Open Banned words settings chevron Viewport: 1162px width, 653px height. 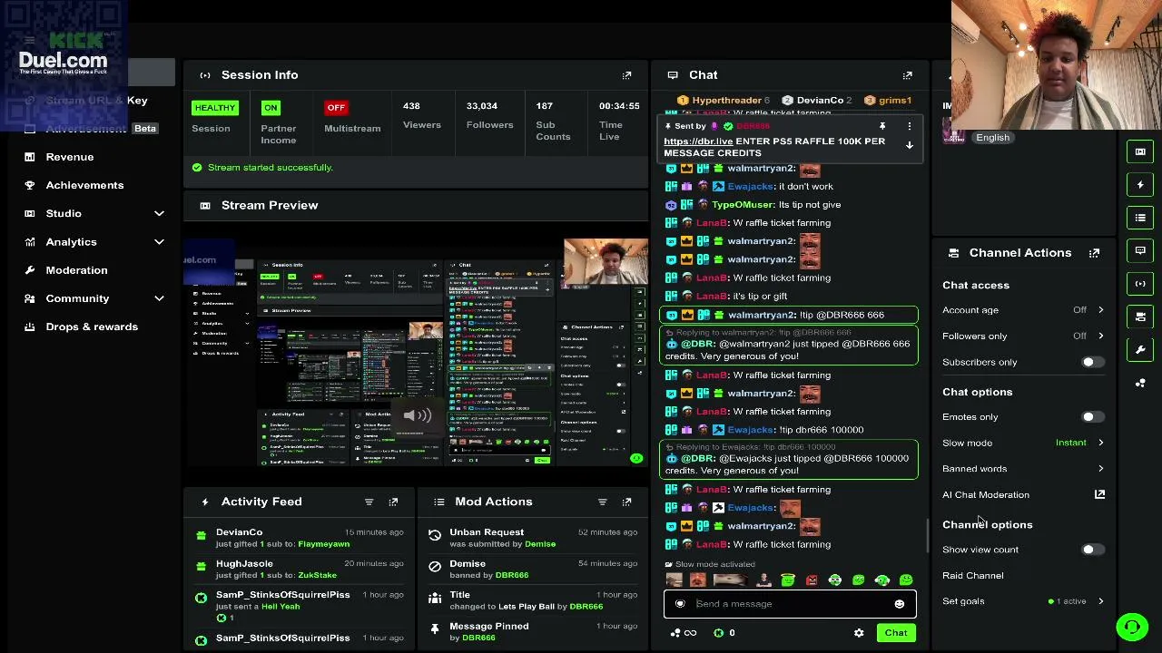[1100, 469]
